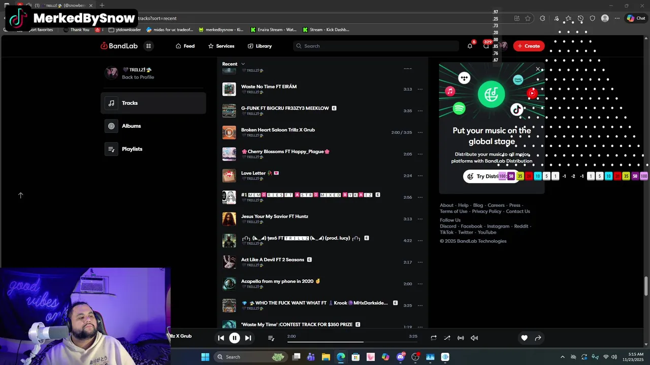Open the volume control icon
Screen dimensions: 650x365
tap(474, 338)
